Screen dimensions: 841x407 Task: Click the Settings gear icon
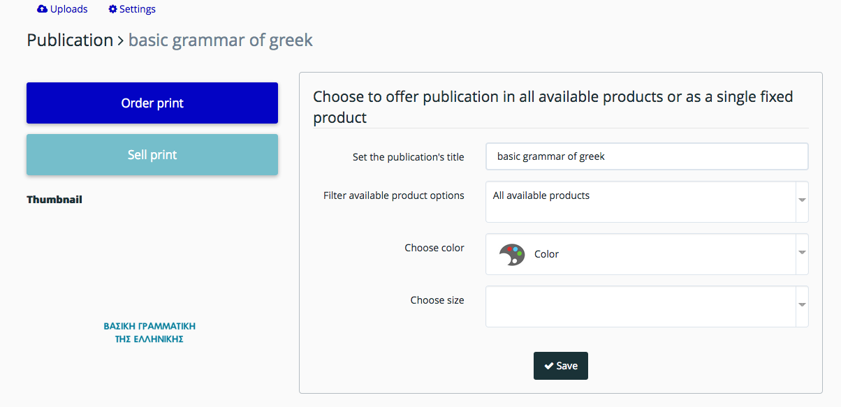tap(113, 9)
